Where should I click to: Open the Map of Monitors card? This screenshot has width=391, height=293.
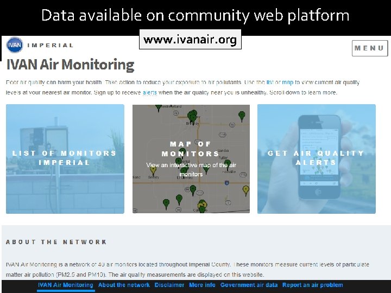pyautogui.click(x=191, y=158)
